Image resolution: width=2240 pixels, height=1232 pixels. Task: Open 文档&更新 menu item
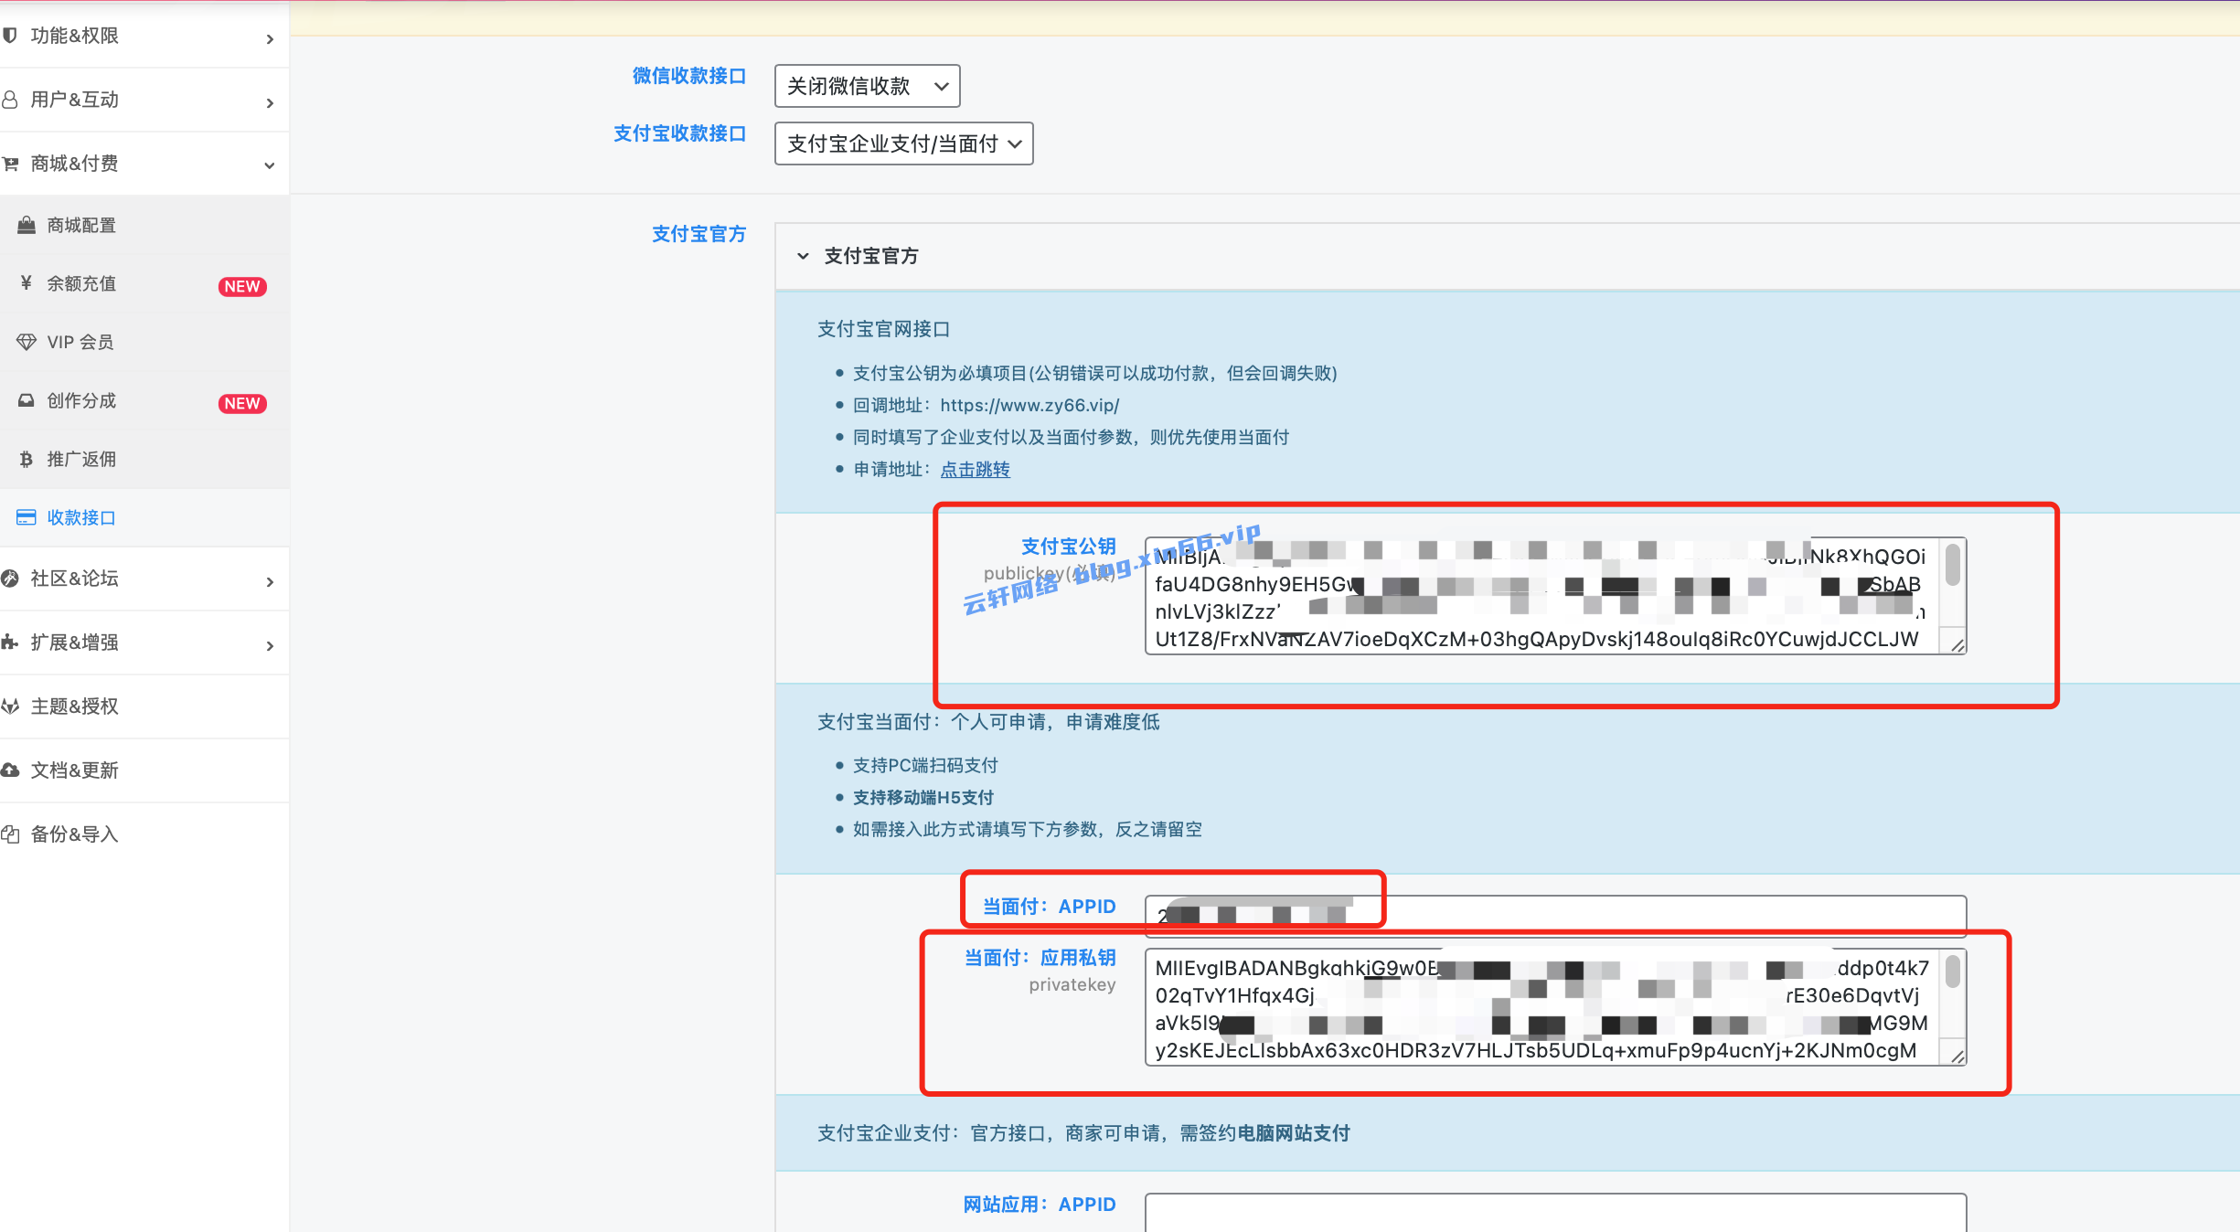tap(144, 770)
